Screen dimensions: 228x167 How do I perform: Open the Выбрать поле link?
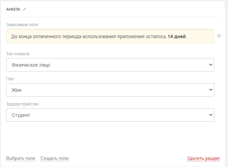(x=21, y=158)
